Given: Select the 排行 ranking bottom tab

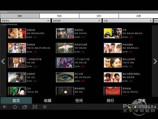Looking at the screenshot, I should click(110, 101).
